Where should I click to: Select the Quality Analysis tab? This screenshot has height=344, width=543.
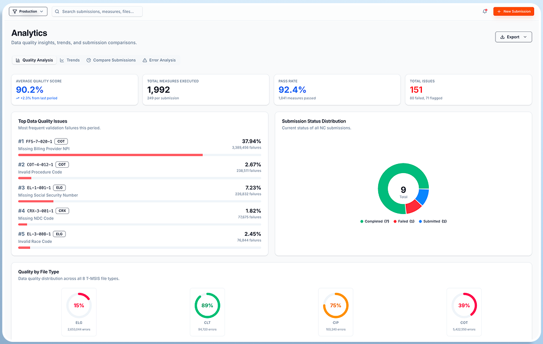pos(34,60)
